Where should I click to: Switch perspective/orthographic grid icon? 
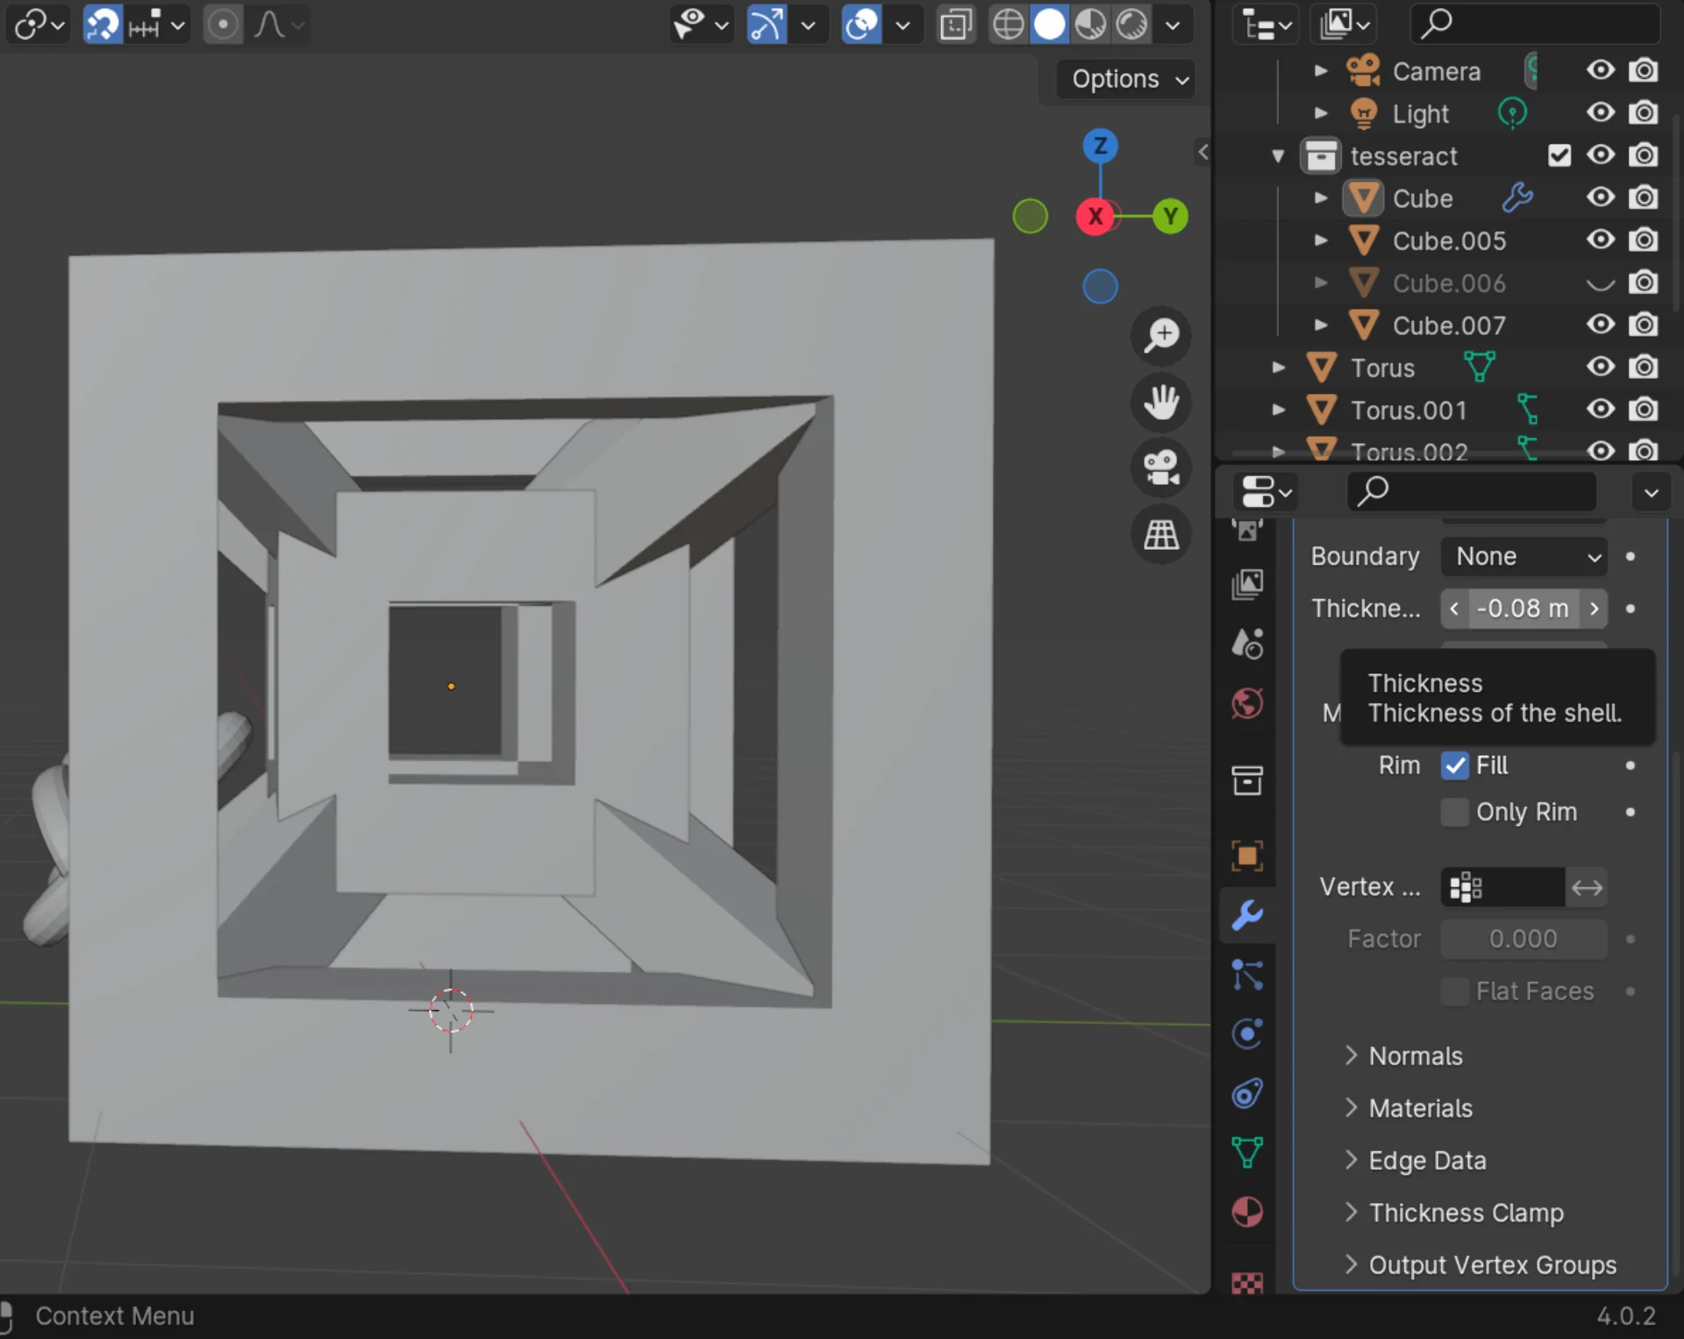click(x=1161, y=534)
